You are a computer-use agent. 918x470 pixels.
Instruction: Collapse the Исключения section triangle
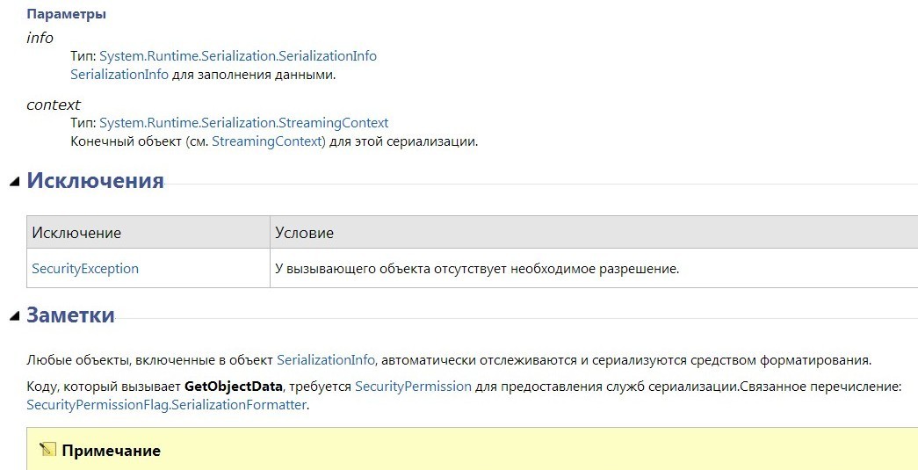pos(15,183)
